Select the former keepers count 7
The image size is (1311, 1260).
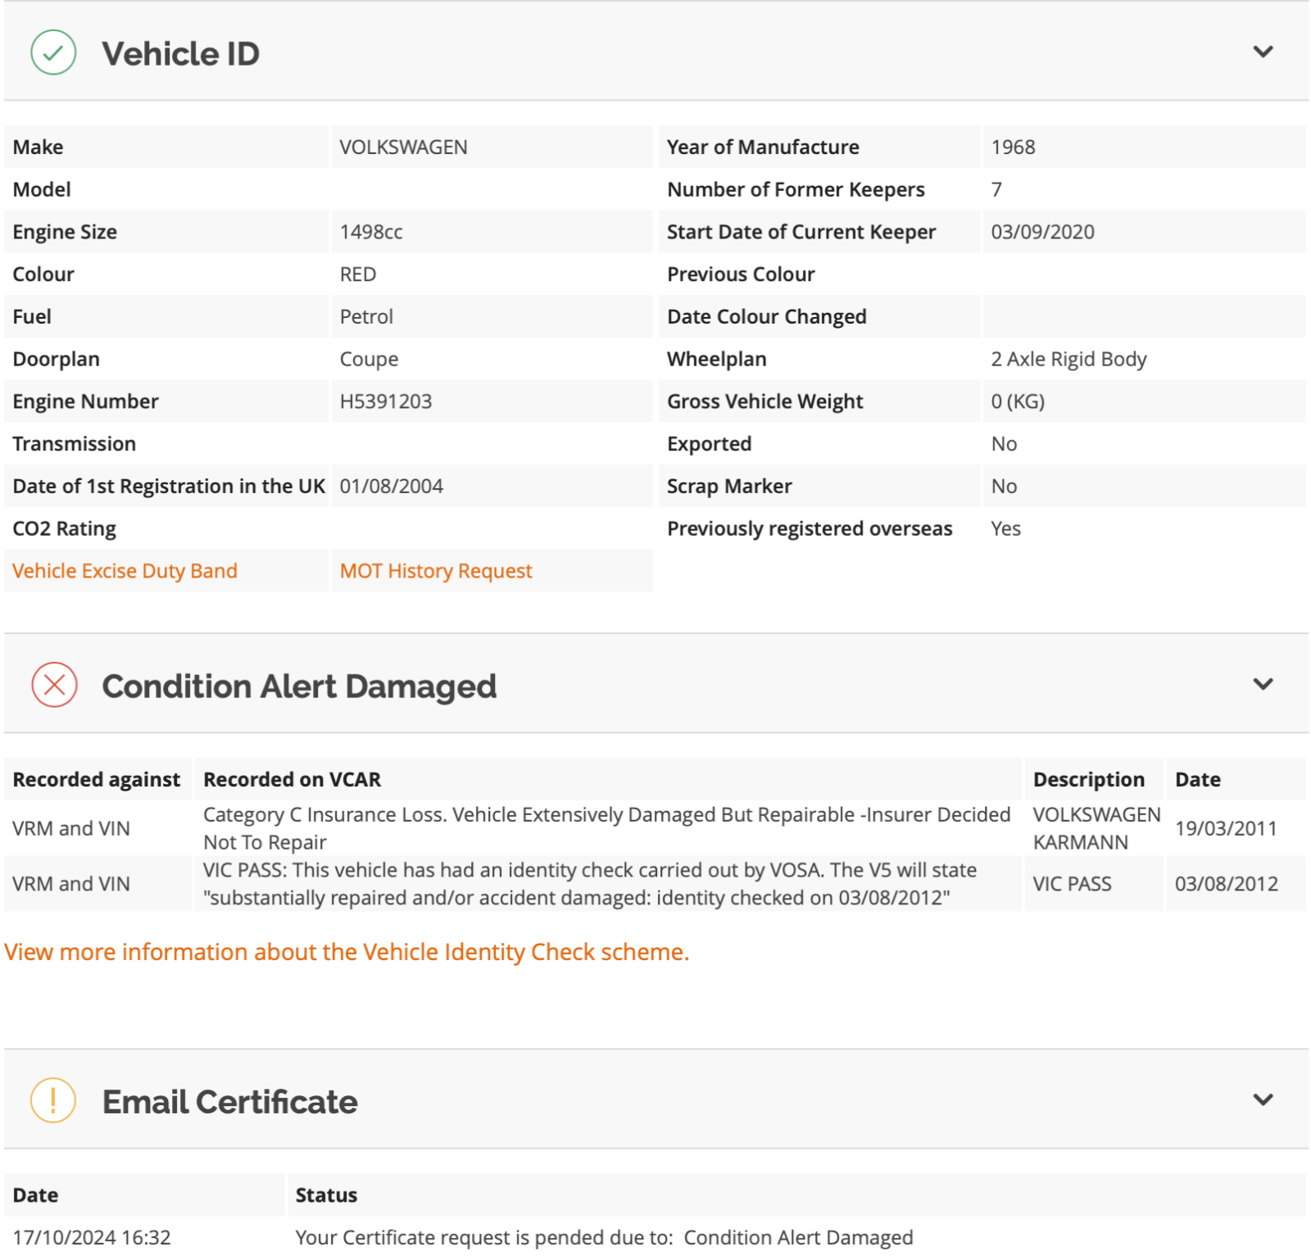[996, 190]
